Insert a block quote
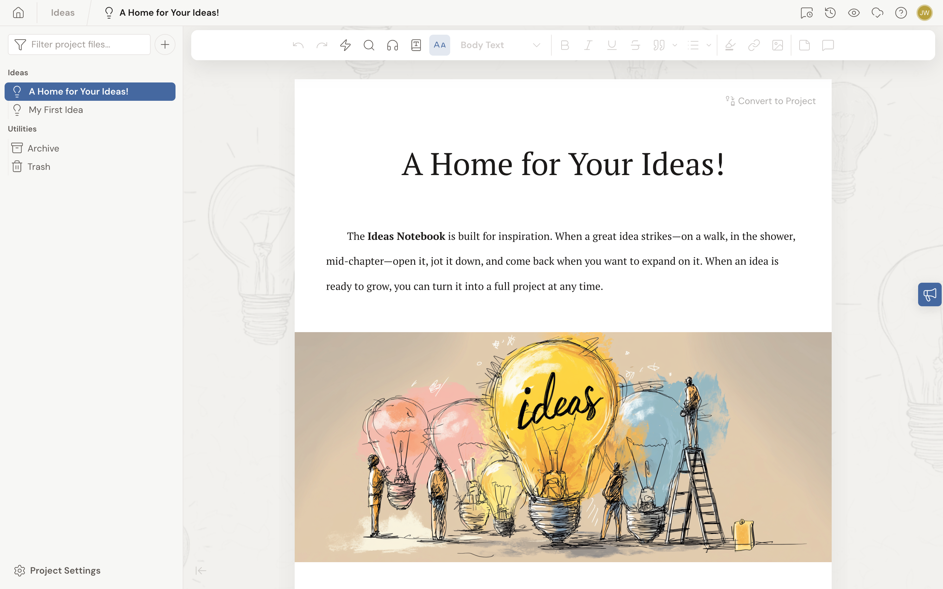Screen dimensions: 943x589 pos(659,45)
